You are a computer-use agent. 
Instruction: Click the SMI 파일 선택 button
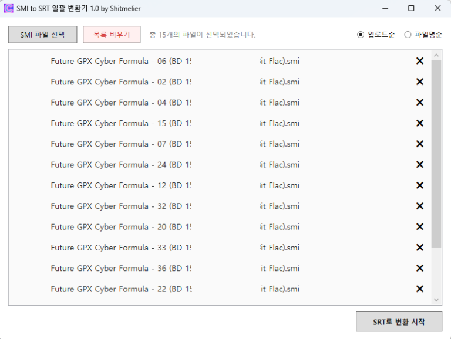(x=42, y=35)
